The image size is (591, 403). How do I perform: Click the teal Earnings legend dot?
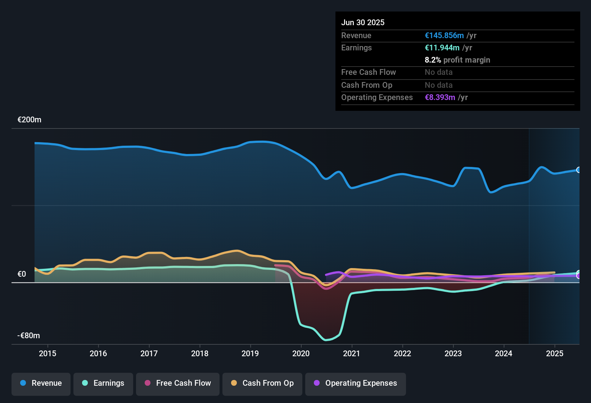85,383
